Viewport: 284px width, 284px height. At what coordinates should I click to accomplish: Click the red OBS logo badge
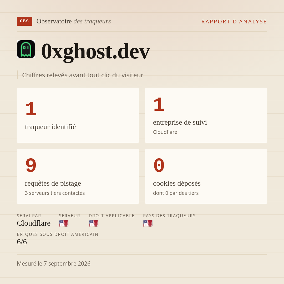(25, 21)
